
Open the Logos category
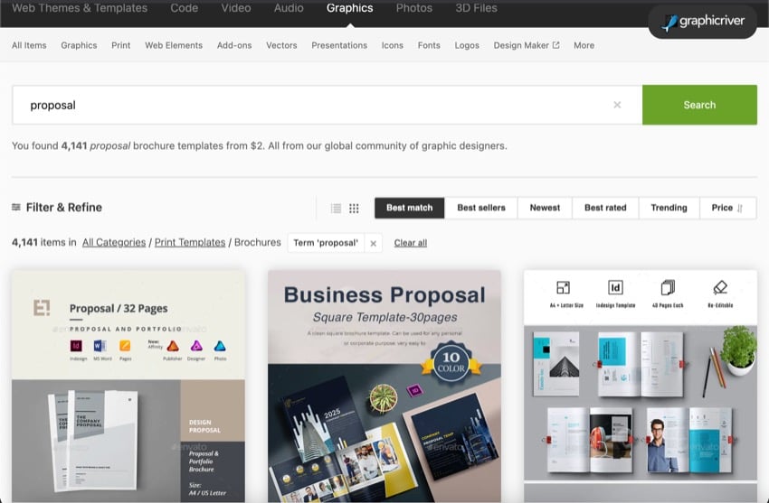[467, 45]
